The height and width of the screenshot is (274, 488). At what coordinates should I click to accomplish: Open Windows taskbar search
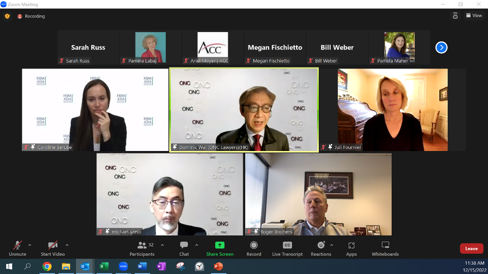coord(28,266)
